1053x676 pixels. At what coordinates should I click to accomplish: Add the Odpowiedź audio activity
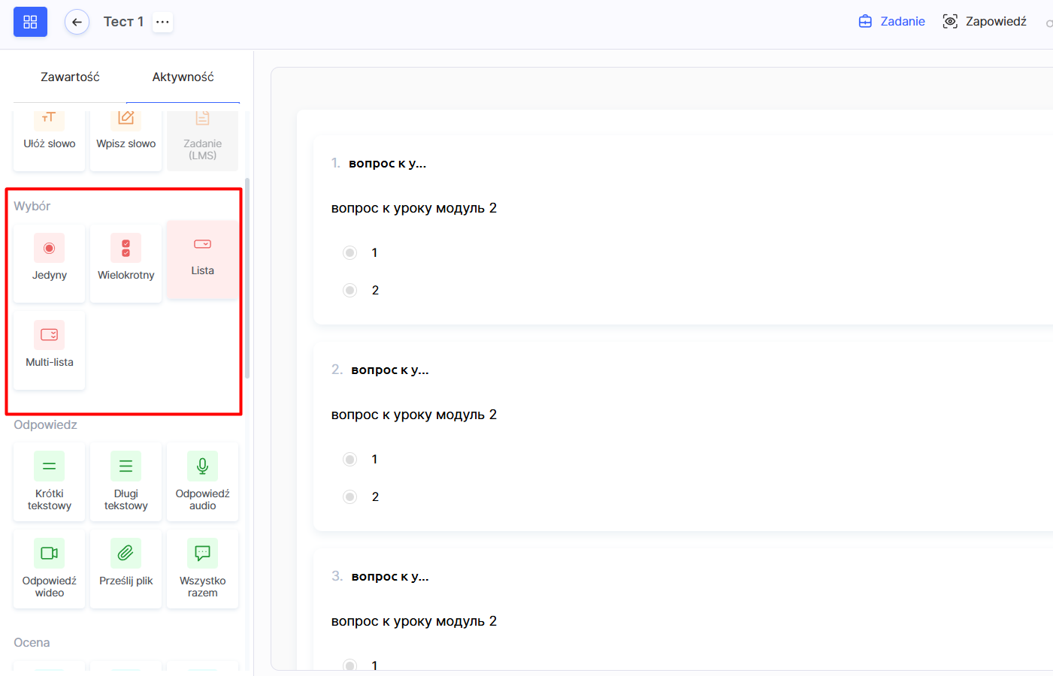coord(202,481)
